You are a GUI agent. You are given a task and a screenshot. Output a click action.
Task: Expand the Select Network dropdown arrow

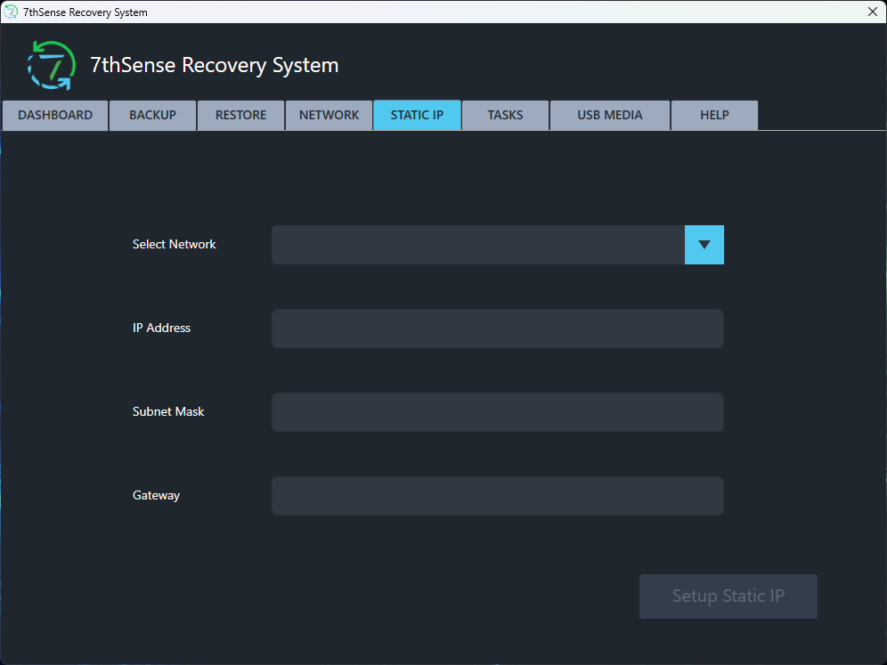[704, 245]
